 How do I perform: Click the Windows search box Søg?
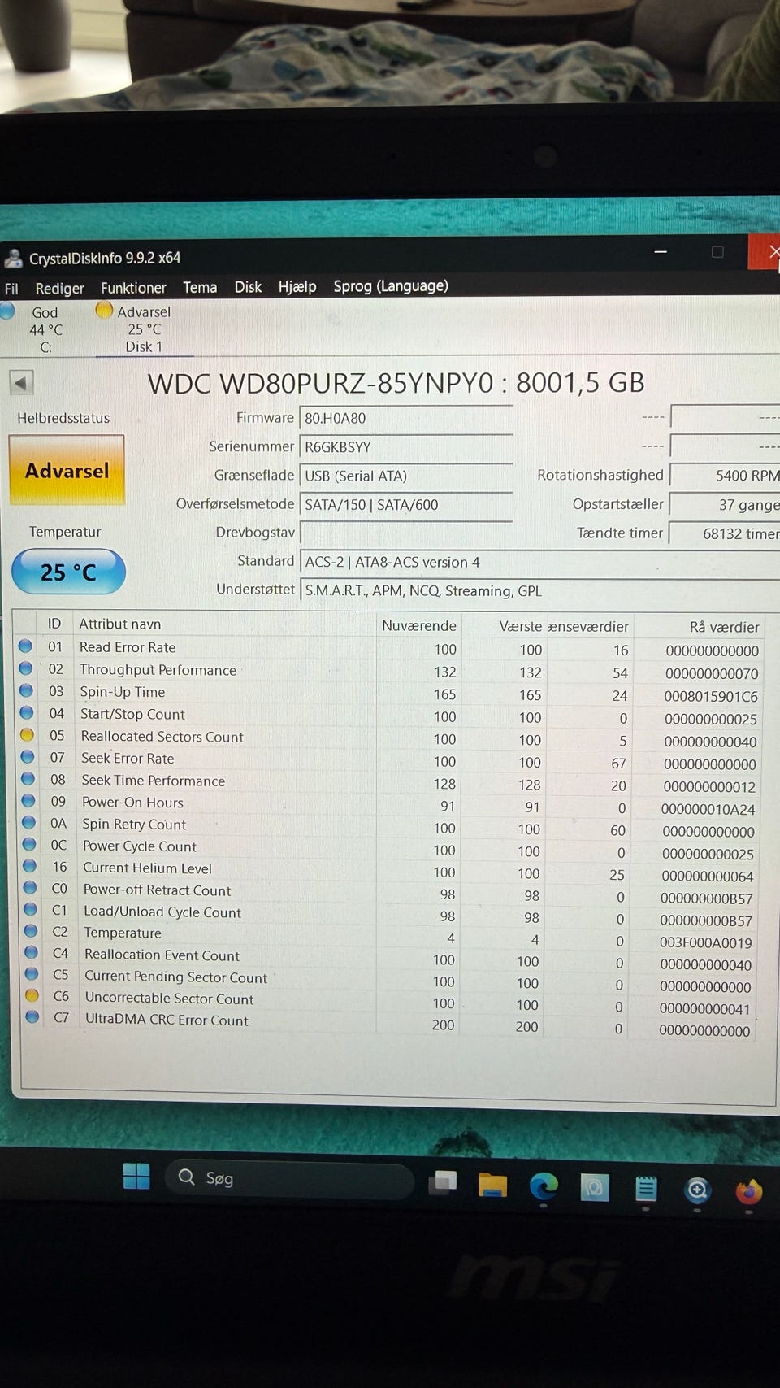pyautogui.click(x=290, y=1178)
